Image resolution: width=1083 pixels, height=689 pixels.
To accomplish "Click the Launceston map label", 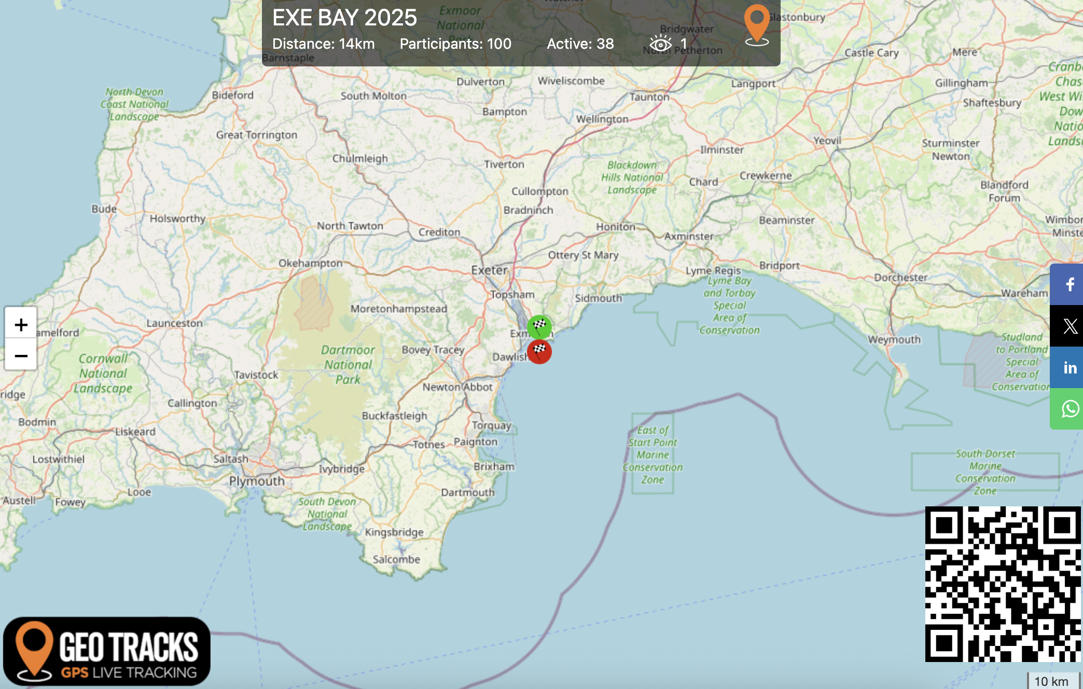I will point(174,323).
